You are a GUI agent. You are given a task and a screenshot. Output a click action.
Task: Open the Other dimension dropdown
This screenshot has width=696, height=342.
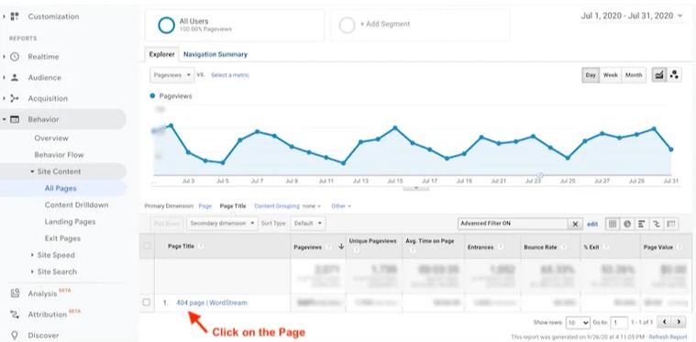[x=341, y=206]
